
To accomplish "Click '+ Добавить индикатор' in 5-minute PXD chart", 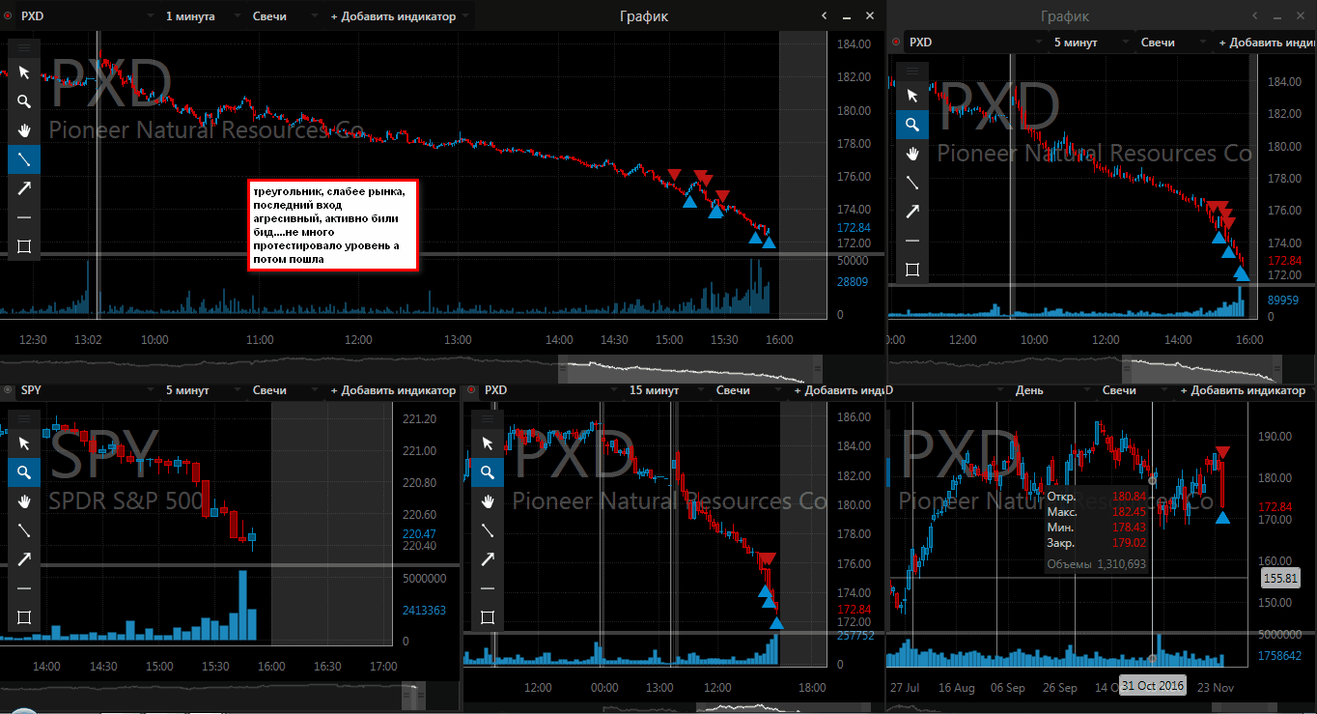I will pos(1266,43).
